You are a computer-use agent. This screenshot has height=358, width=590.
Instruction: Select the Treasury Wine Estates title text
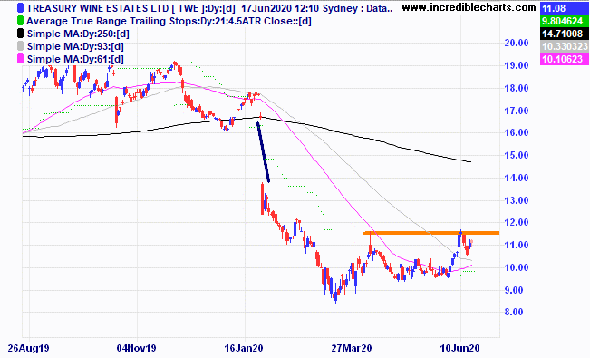209,8
